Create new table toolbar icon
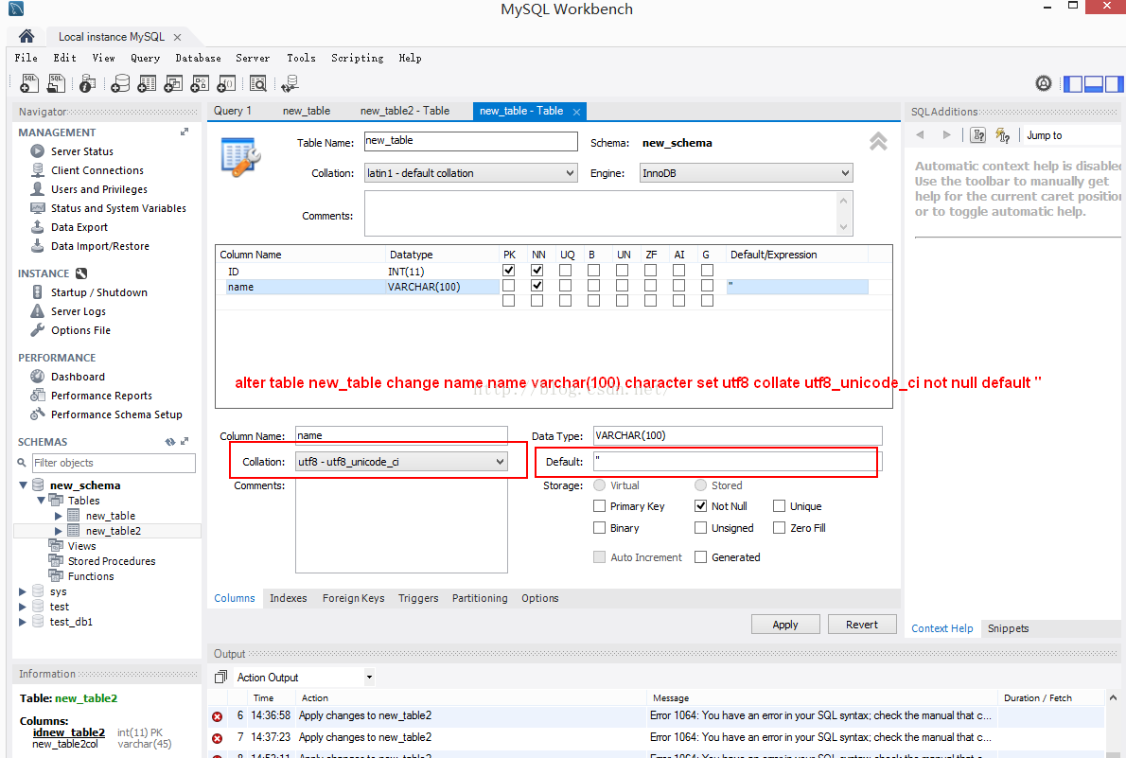This screenshot has width=1126, height=758. (x=147, y=84)
